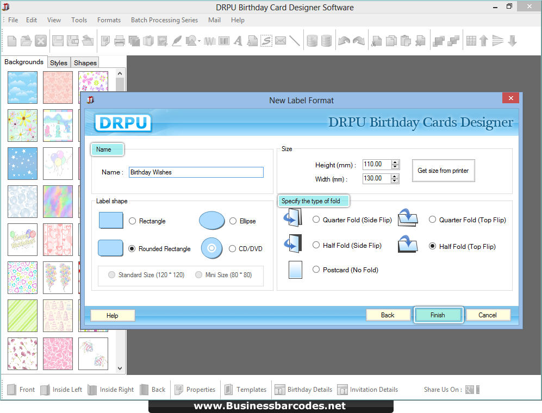Viewport: 542px width, 413px height.
Task: Select the Ellipse label shape
Action: (x=233, y=221)
